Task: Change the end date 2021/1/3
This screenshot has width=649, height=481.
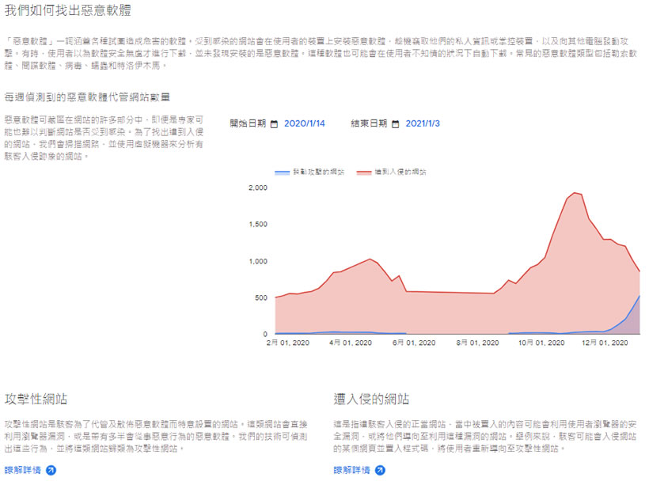Action: tap(423, 123)
